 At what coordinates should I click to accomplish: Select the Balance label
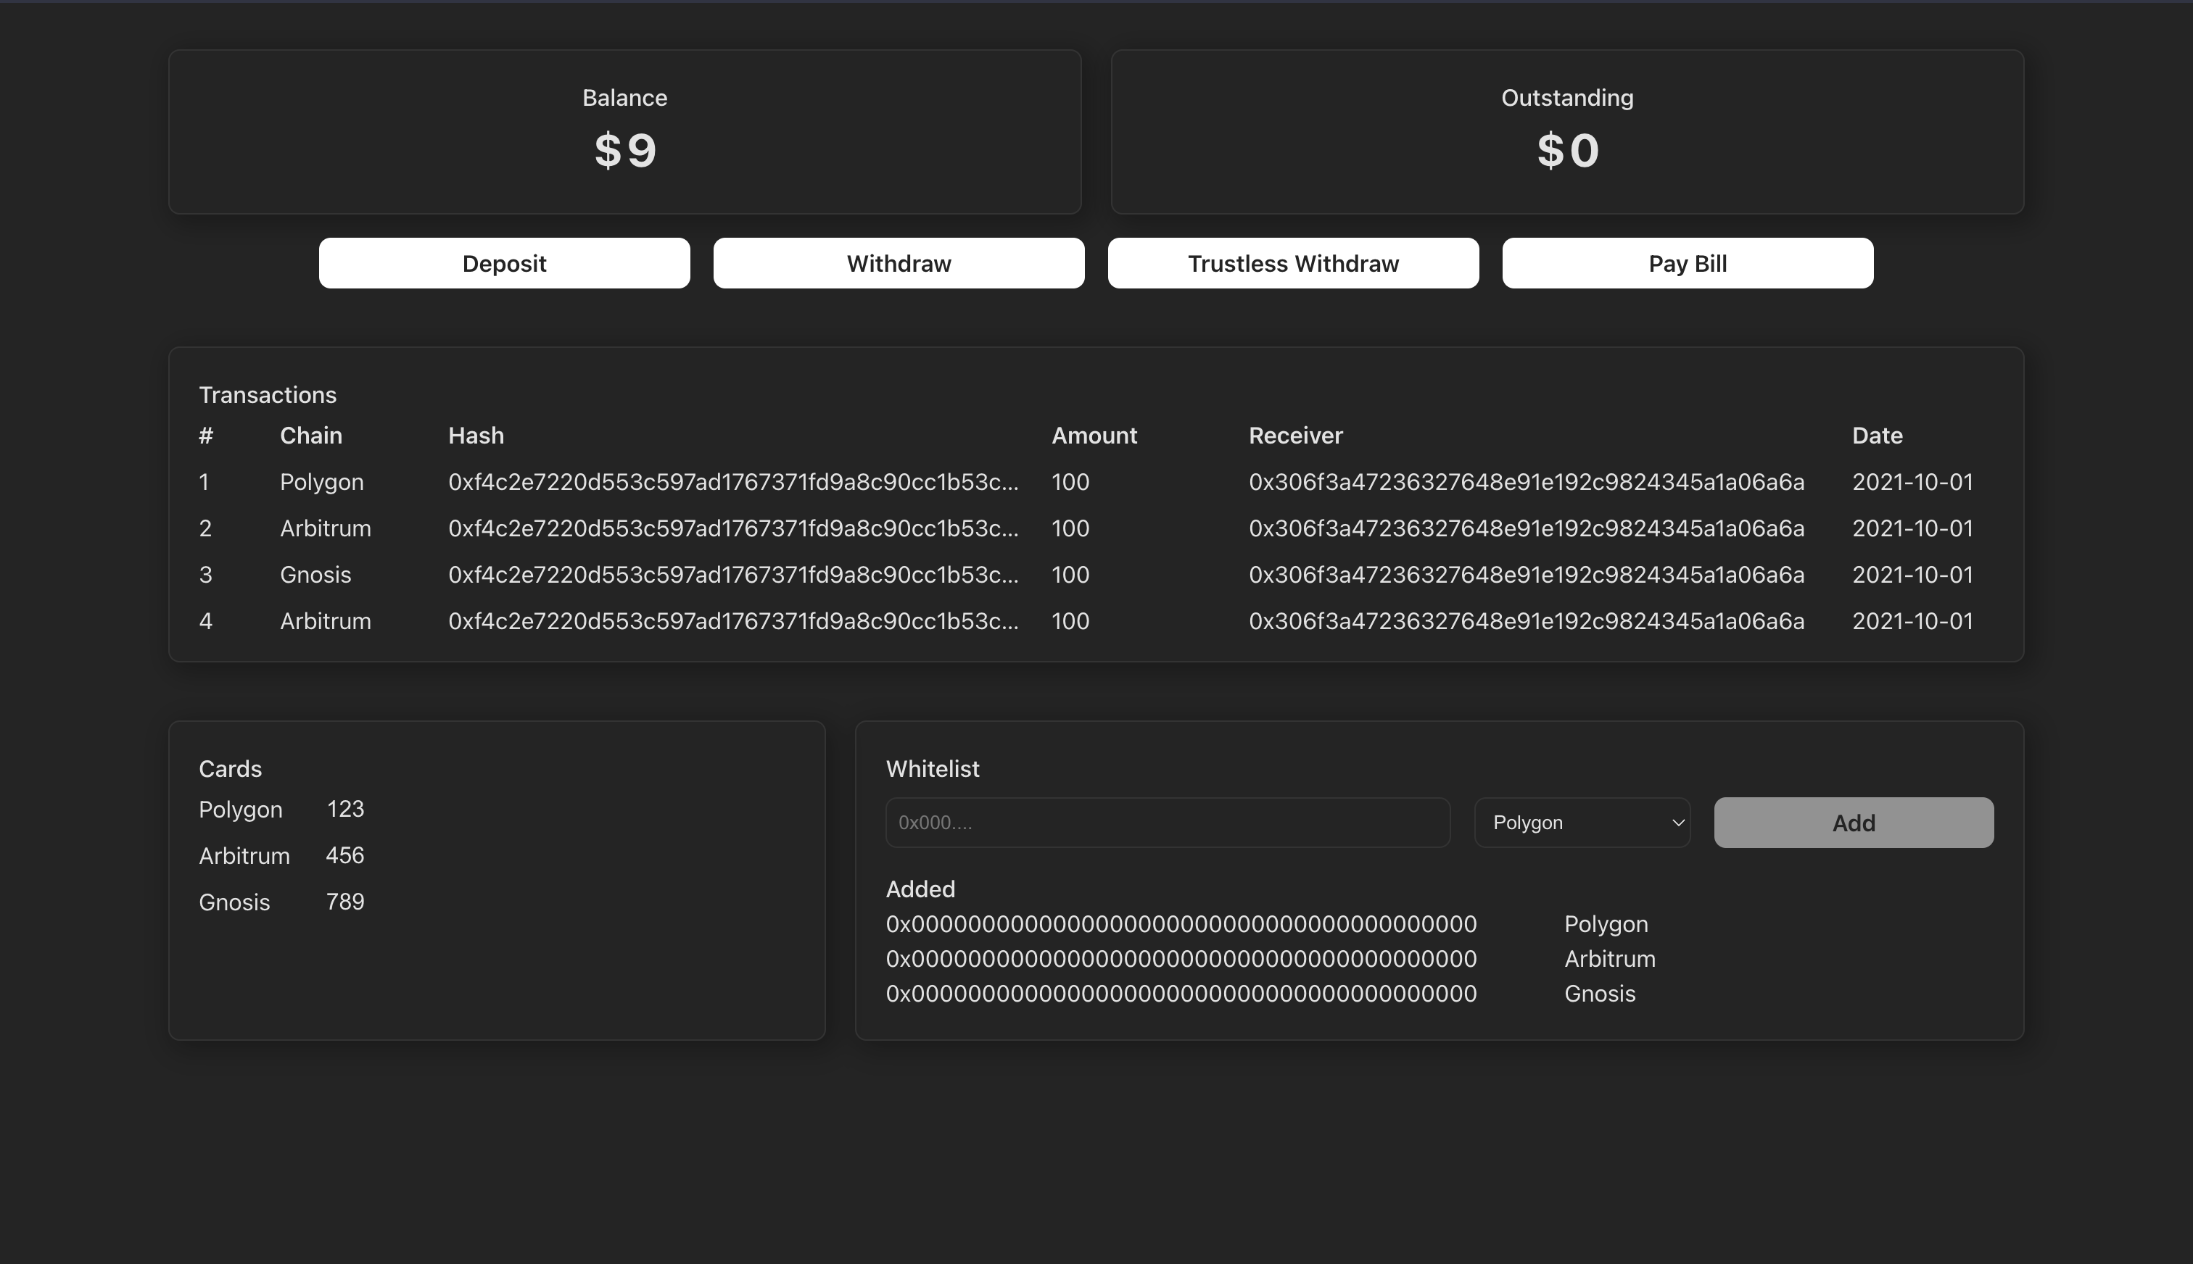click(x=624, y=97)
